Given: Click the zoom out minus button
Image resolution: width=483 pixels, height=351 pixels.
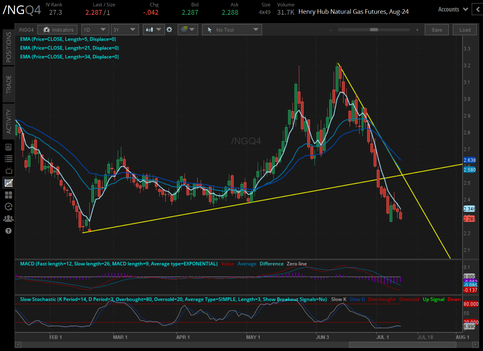Looking at the screenshot, I should [331, 30].
